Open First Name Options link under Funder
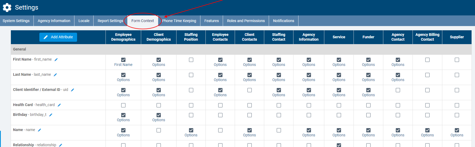The image size is (475, 147). click(x=368, y=65)
